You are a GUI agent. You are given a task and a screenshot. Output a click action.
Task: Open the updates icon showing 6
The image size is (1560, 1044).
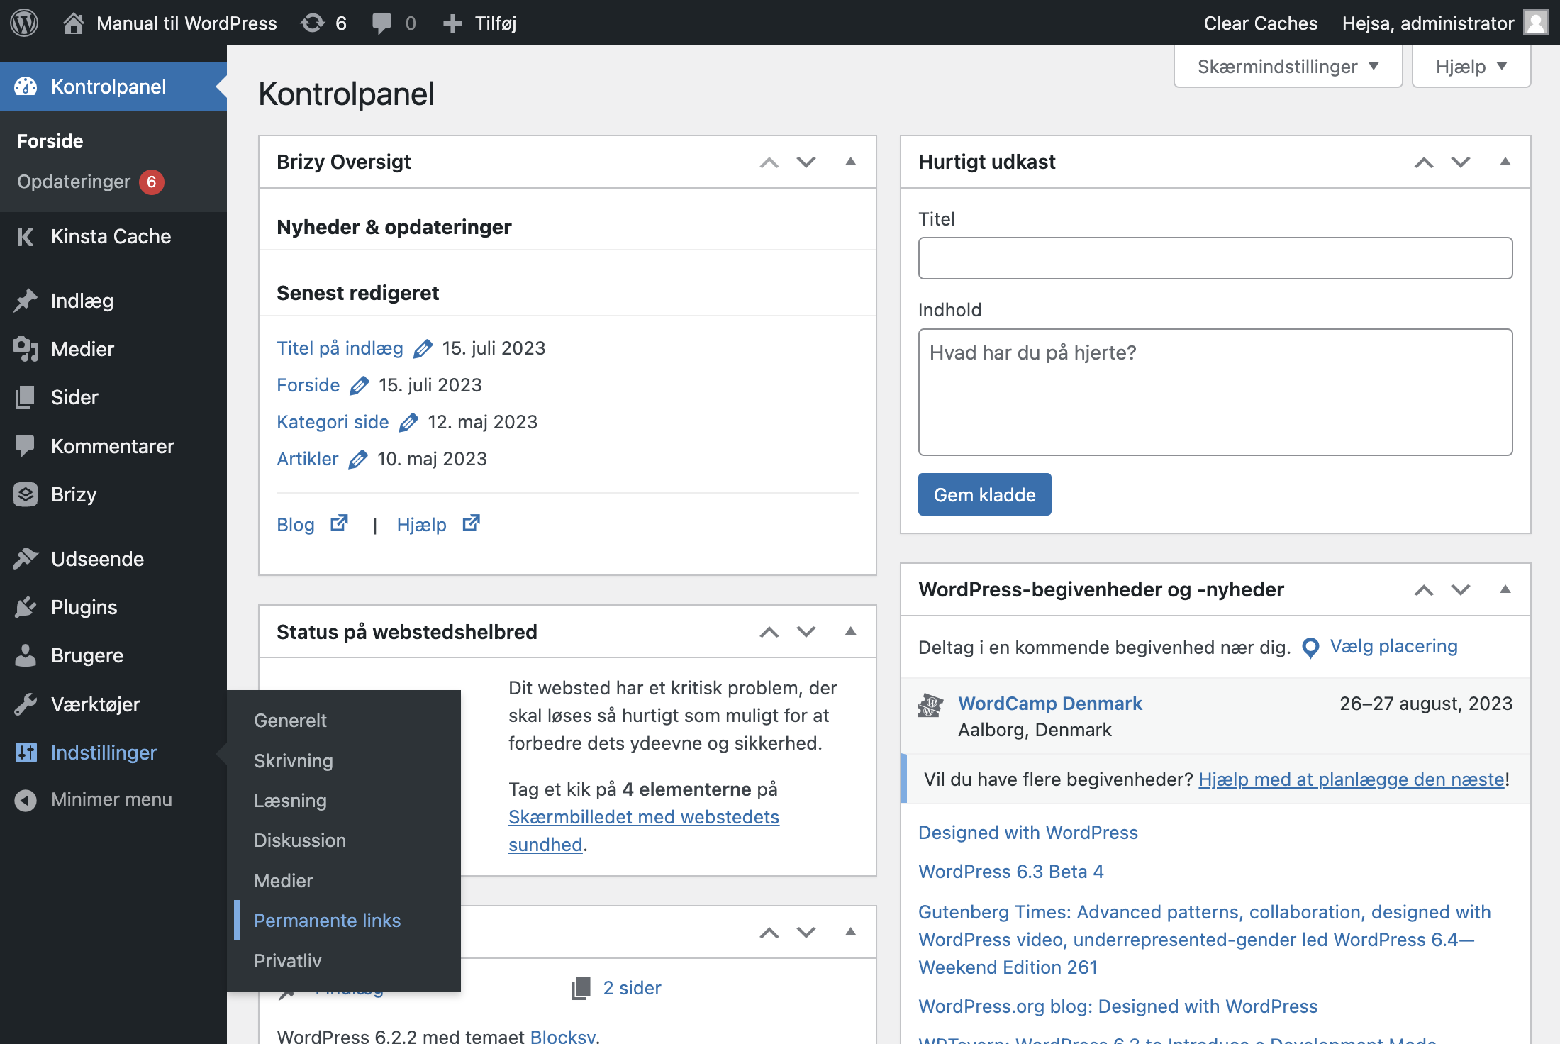323,23
